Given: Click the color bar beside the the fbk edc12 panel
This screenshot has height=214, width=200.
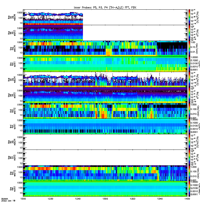Looking at the screenshot, I should point(189,173).
